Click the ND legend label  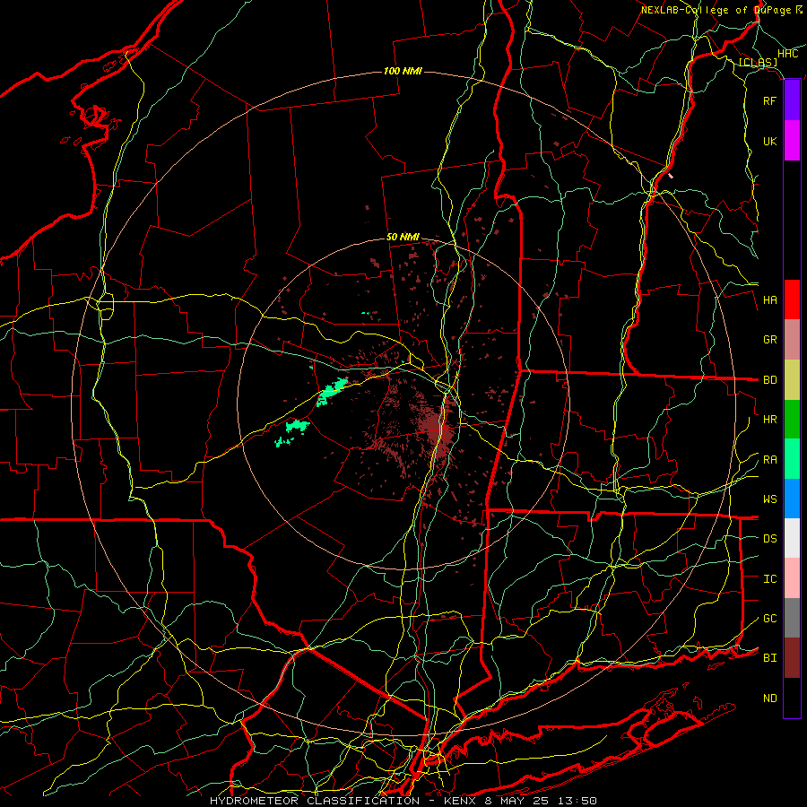click(769, 699)
